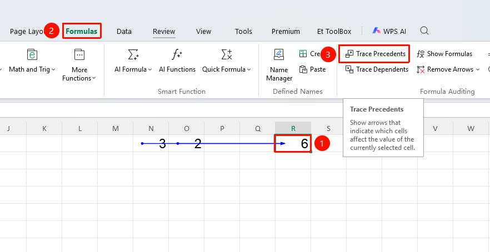Select column R header
490x252 pixels.
[293, 128]
